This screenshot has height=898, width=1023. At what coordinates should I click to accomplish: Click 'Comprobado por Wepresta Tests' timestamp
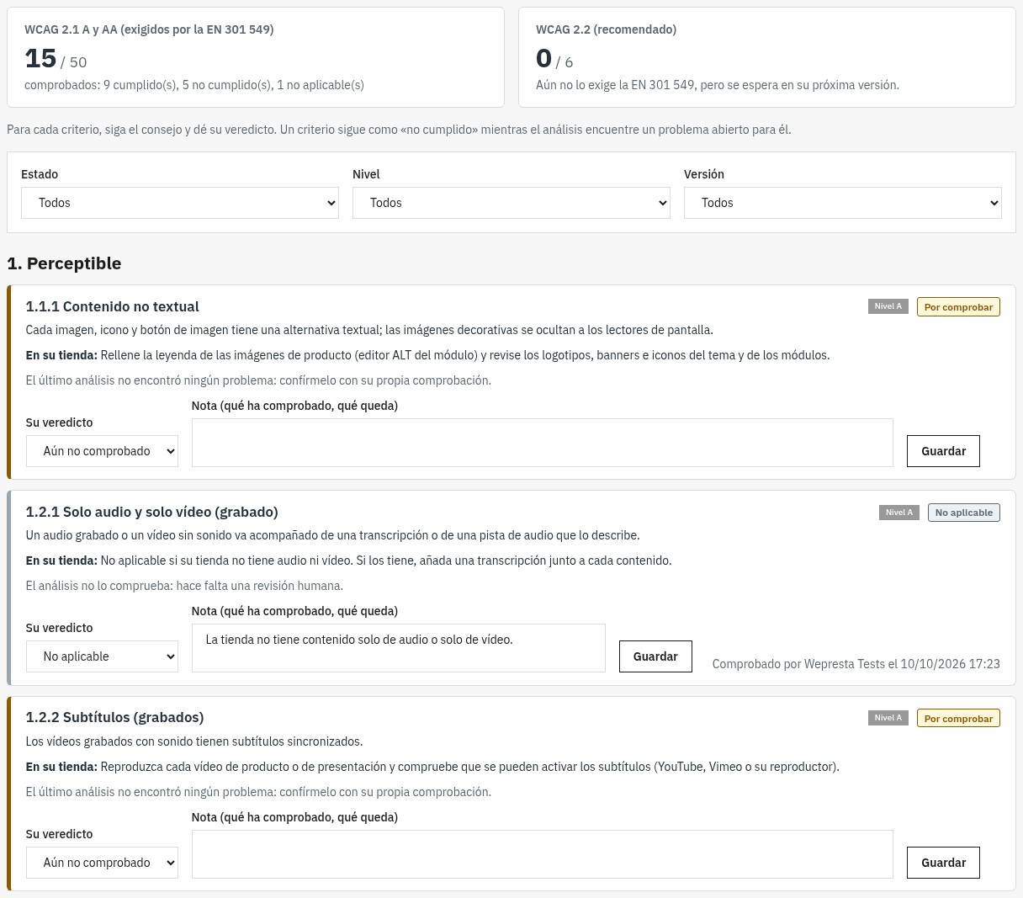(x=856, y=664)
